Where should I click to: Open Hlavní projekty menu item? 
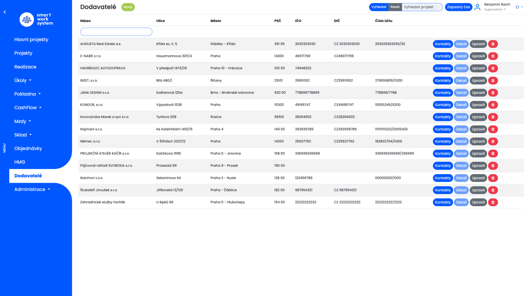tap(31, 39)
